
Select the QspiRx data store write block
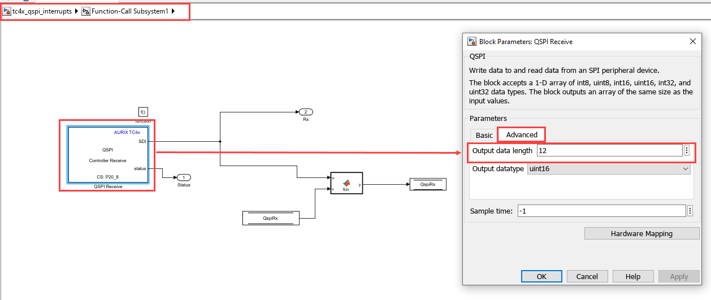(x=427, y=184)
